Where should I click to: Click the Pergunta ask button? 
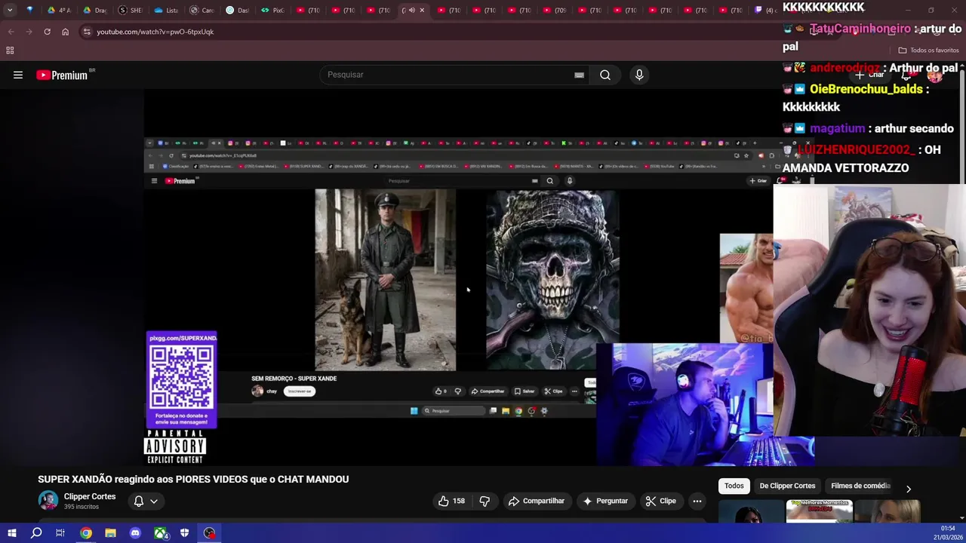click(605, 501)
